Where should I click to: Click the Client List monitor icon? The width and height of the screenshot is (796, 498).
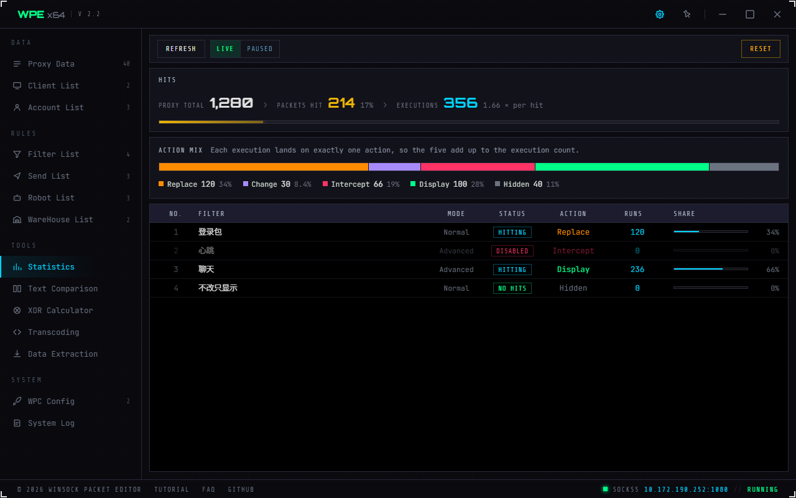click(x=17, y=86)
